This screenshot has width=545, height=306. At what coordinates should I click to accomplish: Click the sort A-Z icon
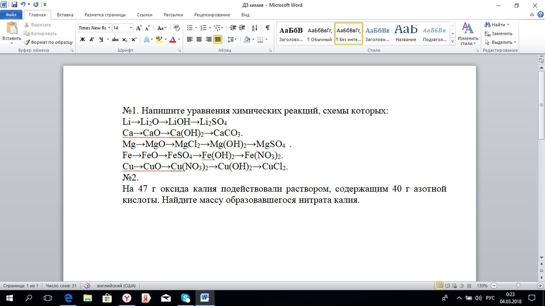click(255, 28)
